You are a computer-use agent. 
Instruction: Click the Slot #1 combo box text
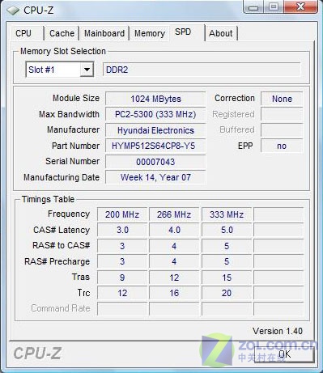point(41,70)
